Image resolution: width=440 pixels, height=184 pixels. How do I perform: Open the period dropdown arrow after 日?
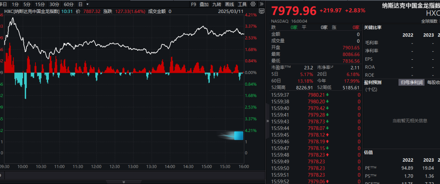[x=88, y=4]
